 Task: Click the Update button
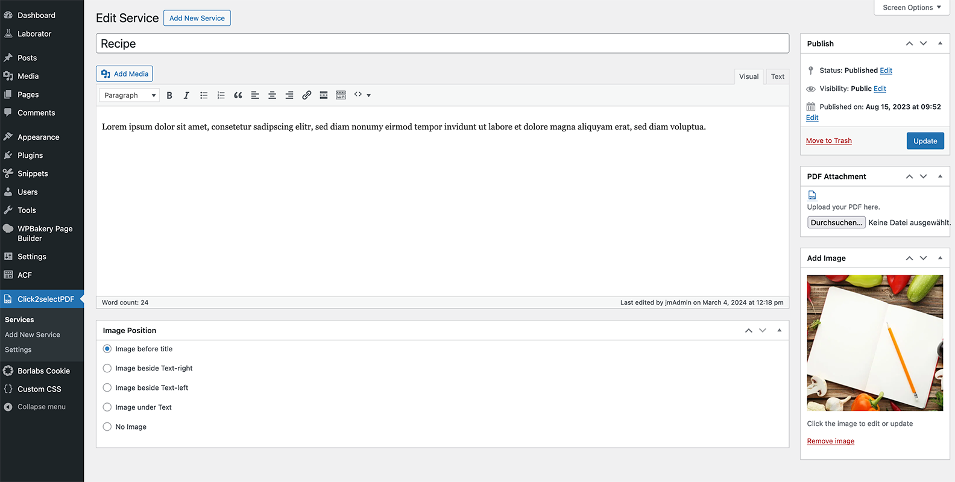pos(925,141)
